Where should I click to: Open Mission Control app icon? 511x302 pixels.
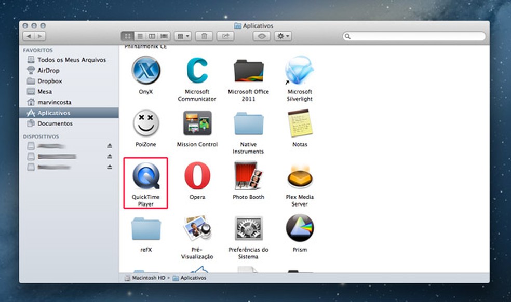pyautogui.click(x=197, y=123)
